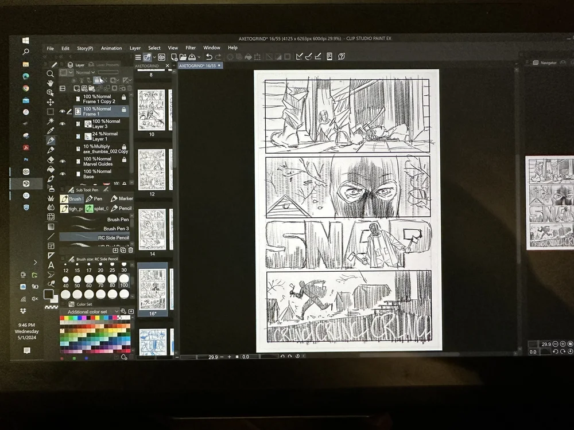Open the Animation menu
Image resolution: width=574 pixels, height=430 pixels.
pyautogui.click(x=111, y=48)
